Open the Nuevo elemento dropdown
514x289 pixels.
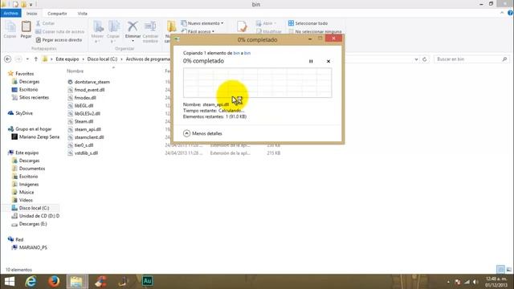(x=202, y=23)
